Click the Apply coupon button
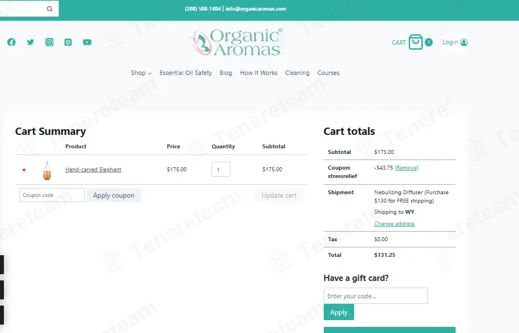 point(114,195)
